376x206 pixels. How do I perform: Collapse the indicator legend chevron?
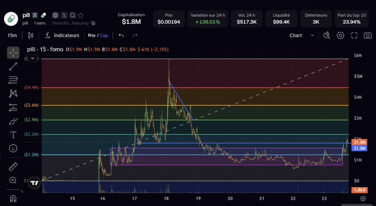[x=32, y=59]
